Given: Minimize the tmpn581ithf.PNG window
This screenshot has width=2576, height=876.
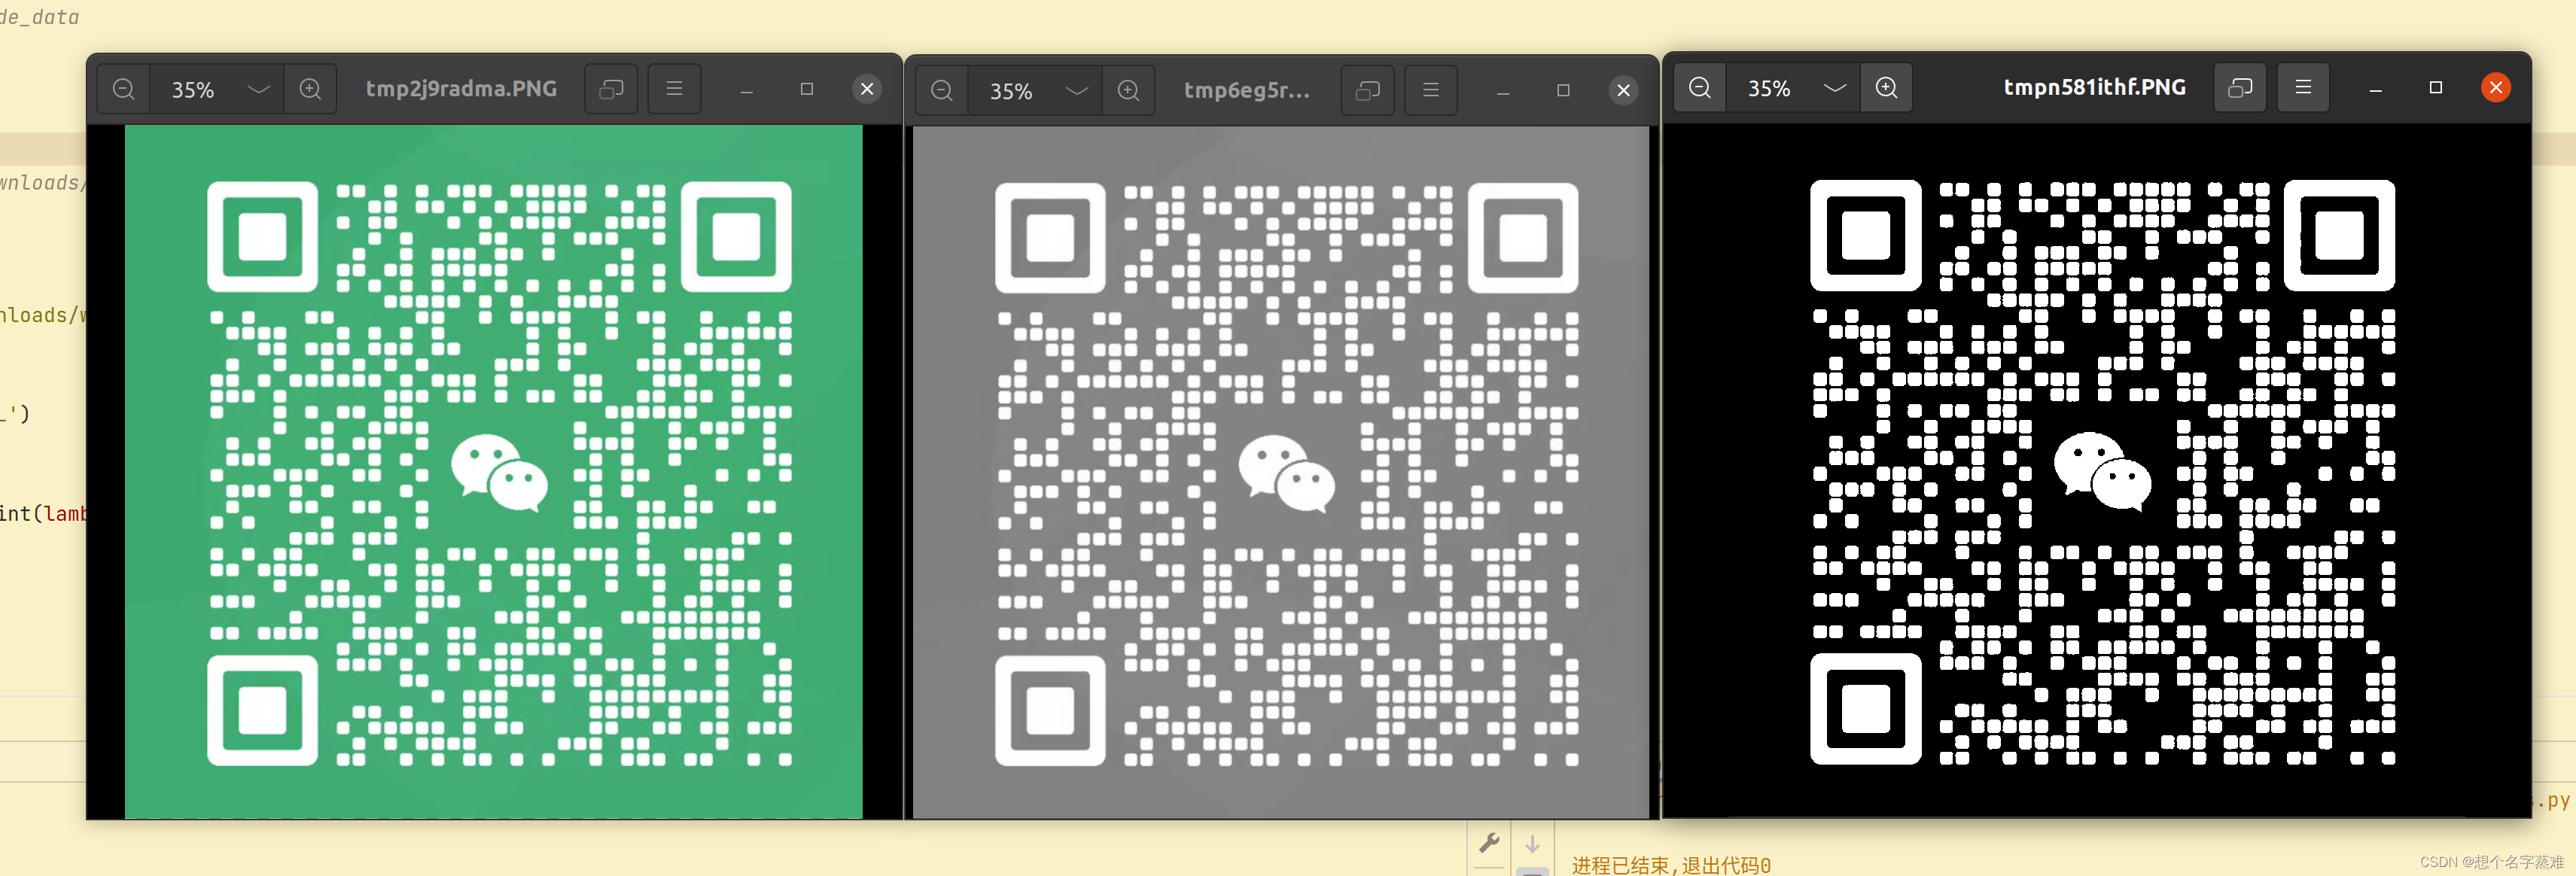Looking at the screenshot, I should click(x=2375, y=88).
